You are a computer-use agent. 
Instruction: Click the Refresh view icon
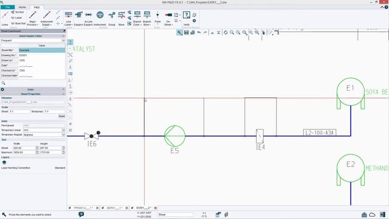point(225,32)
